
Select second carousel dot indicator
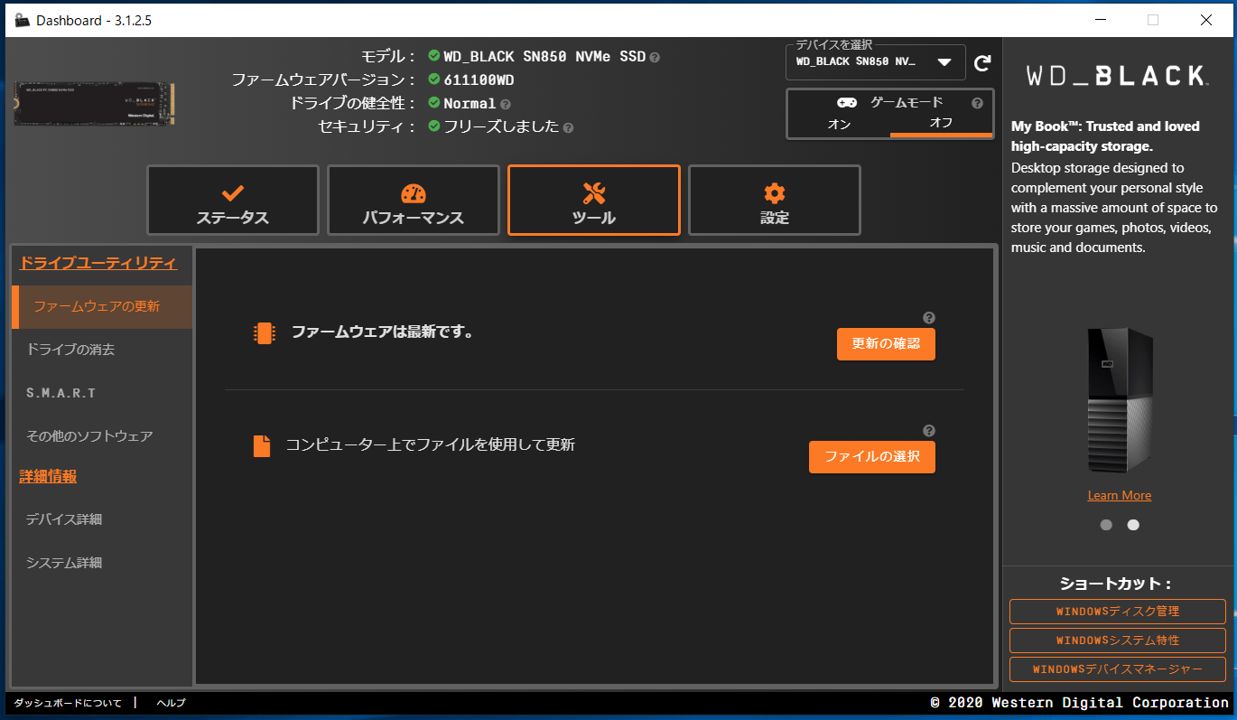1133,525
